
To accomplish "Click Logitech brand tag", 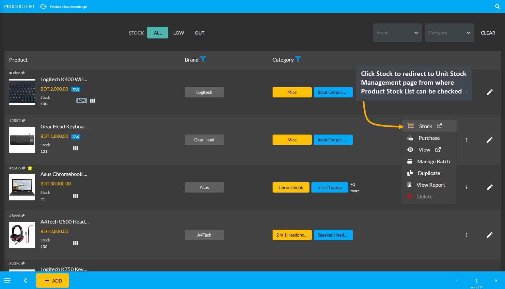I will (x=204, y=92).
